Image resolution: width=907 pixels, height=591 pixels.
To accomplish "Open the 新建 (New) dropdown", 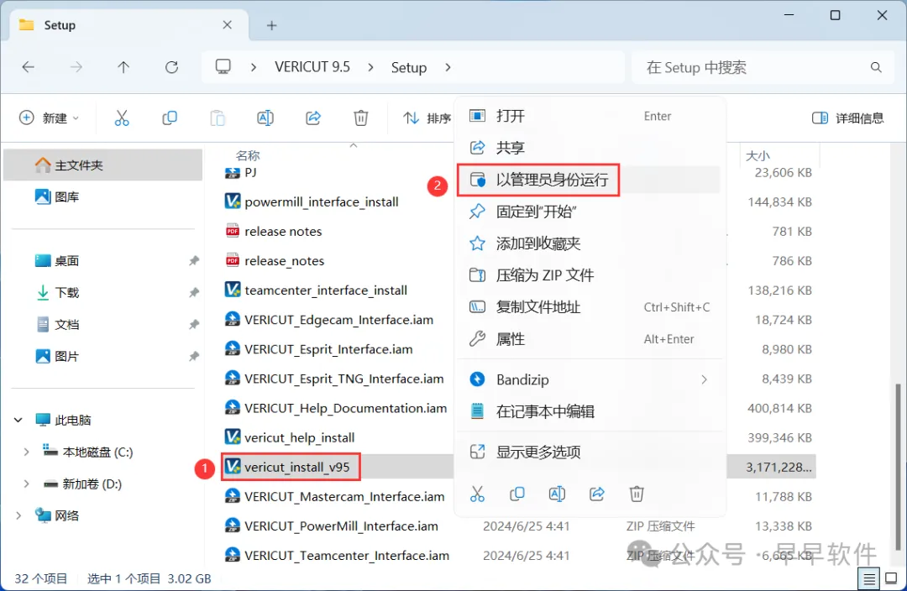I will coord(50,118).
